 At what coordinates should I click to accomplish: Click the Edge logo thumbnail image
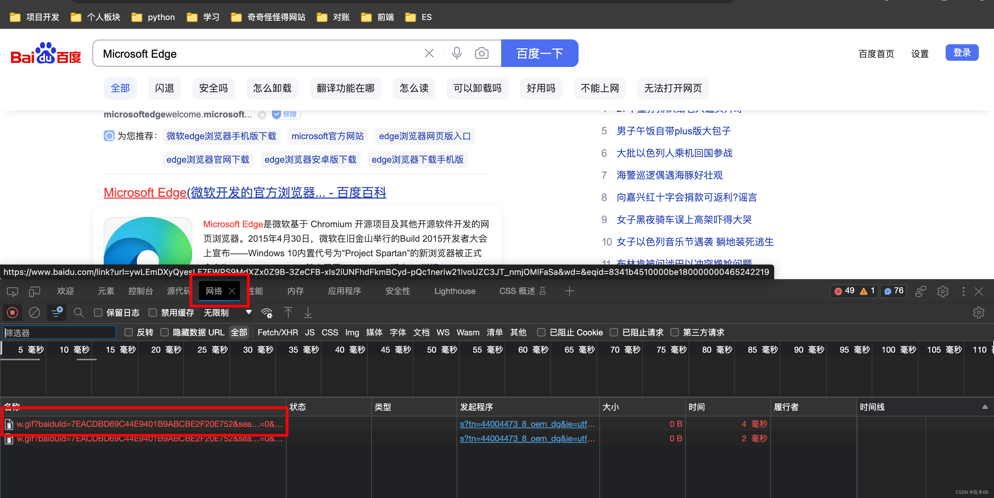pos(148,241)
